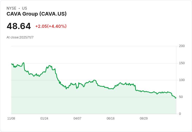Click the 01/24 date axis label
This screenshot has height=132, width=192.
(x=44, y=118)
